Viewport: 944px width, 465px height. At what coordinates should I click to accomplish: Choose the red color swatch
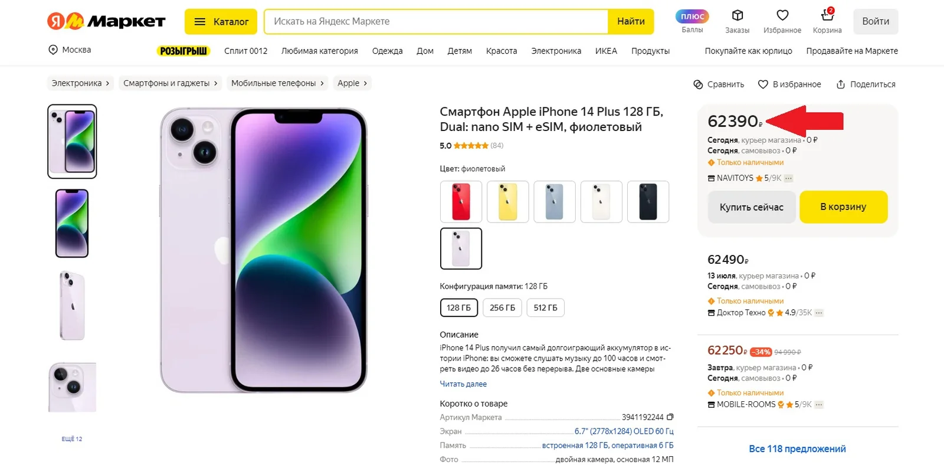[461, 202]
